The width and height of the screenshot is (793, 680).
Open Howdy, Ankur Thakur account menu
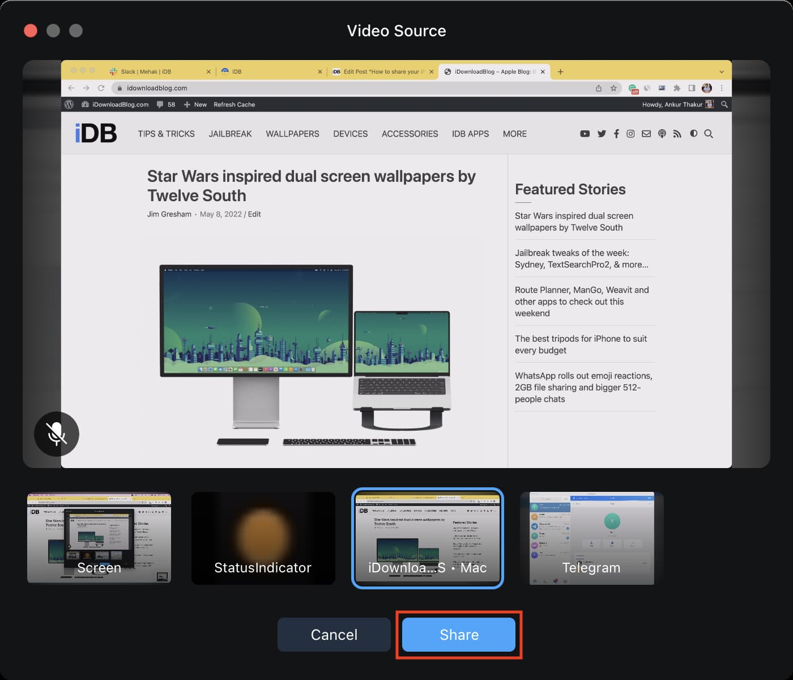click(677, 104)
